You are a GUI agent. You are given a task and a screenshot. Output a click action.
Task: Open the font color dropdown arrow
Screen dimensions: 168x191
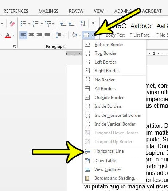tap(14, 35)
